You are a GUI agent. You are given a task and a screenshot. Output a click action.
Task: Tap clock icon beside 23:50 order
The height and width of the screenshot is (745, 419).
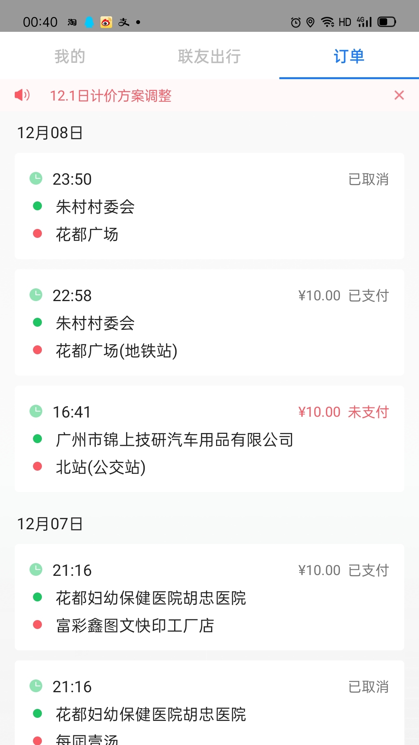[36, 178]
